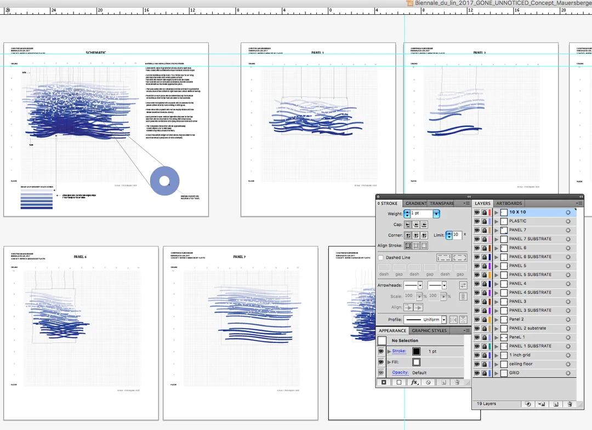
Task: Unlock the PLASTIC layer
Action: point(485,221)
